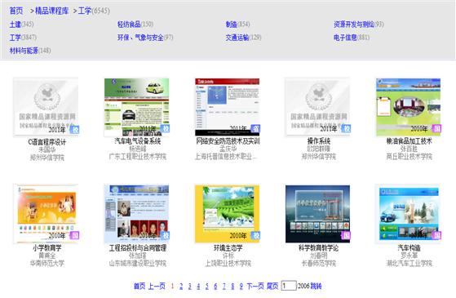Go to page 5 in pagination
456x298 pixels.
click(206, 286)
